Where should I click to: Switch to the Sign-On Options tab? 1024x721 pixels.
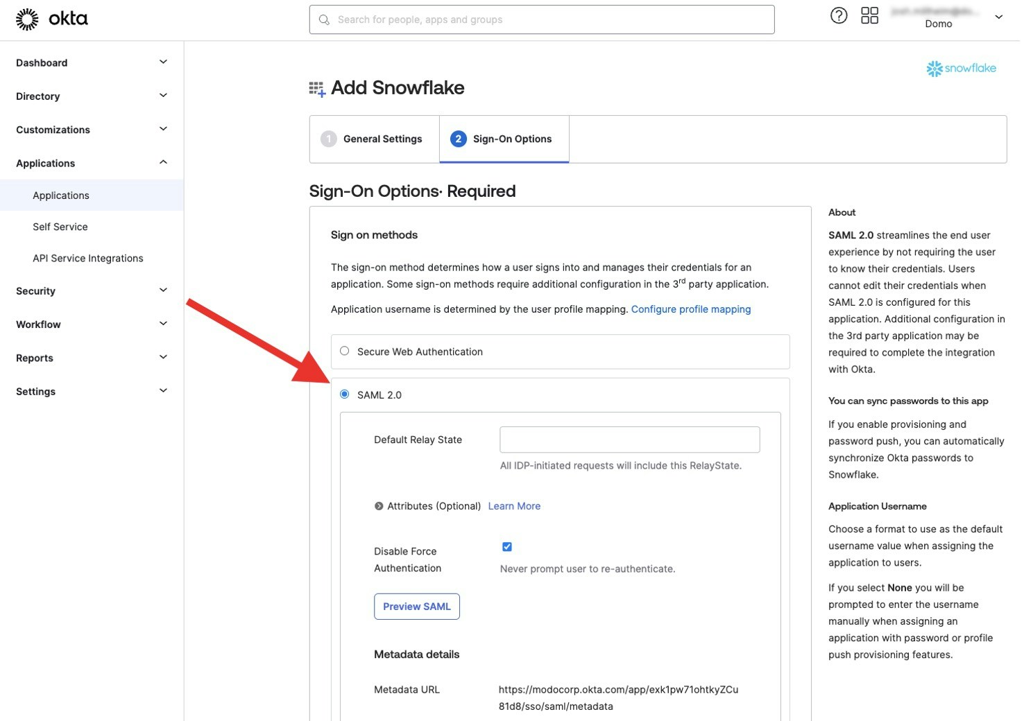[504, 139]
